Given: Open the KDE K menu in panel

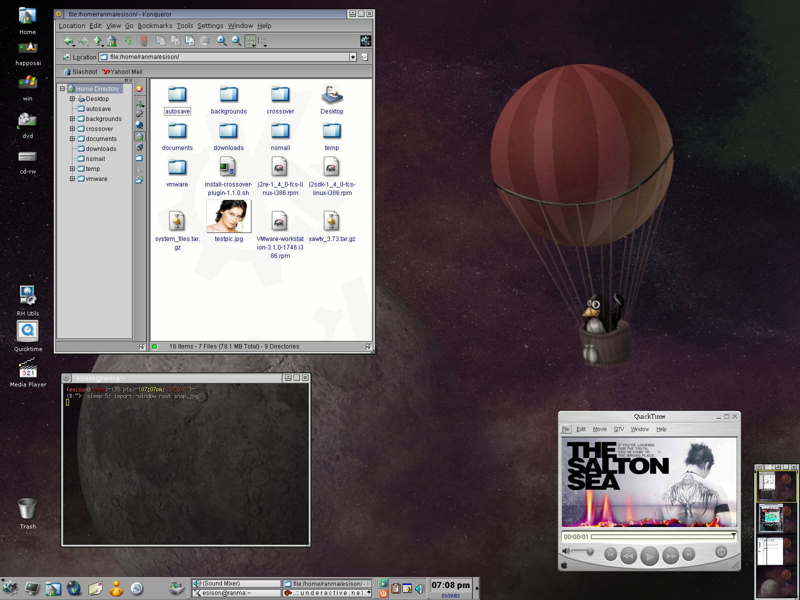Looking at the screenshot, I should pyautogui.click(x=10, y=588).
